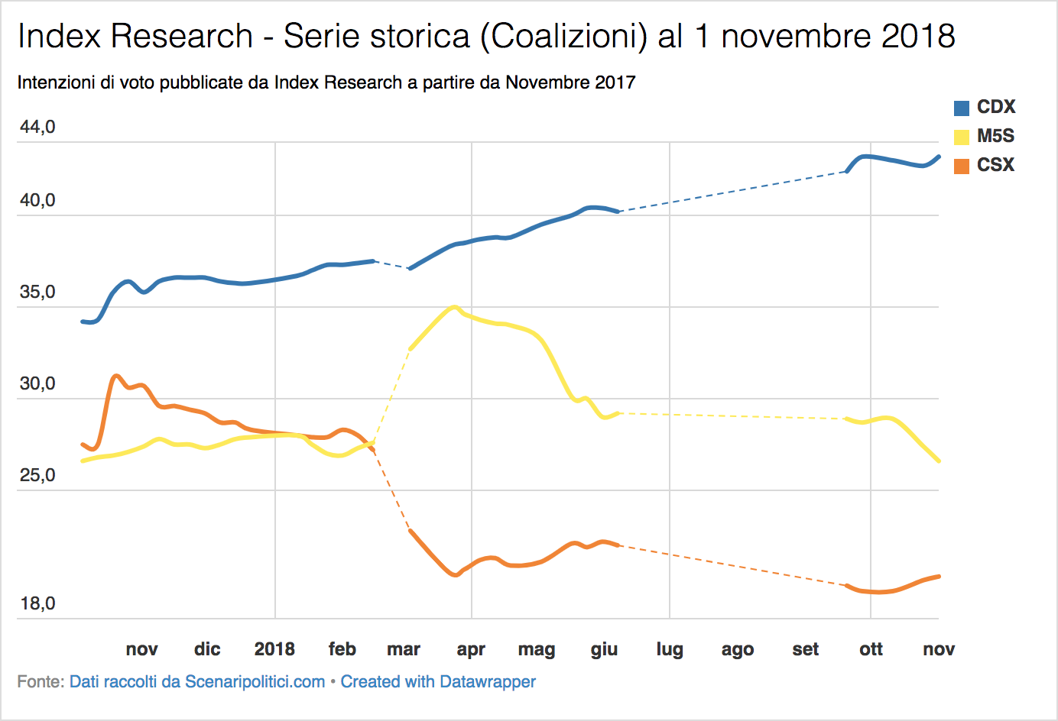Click the yellow M5S legend color swatch
Screen dimensions: 1058x721
click(962, 137)
